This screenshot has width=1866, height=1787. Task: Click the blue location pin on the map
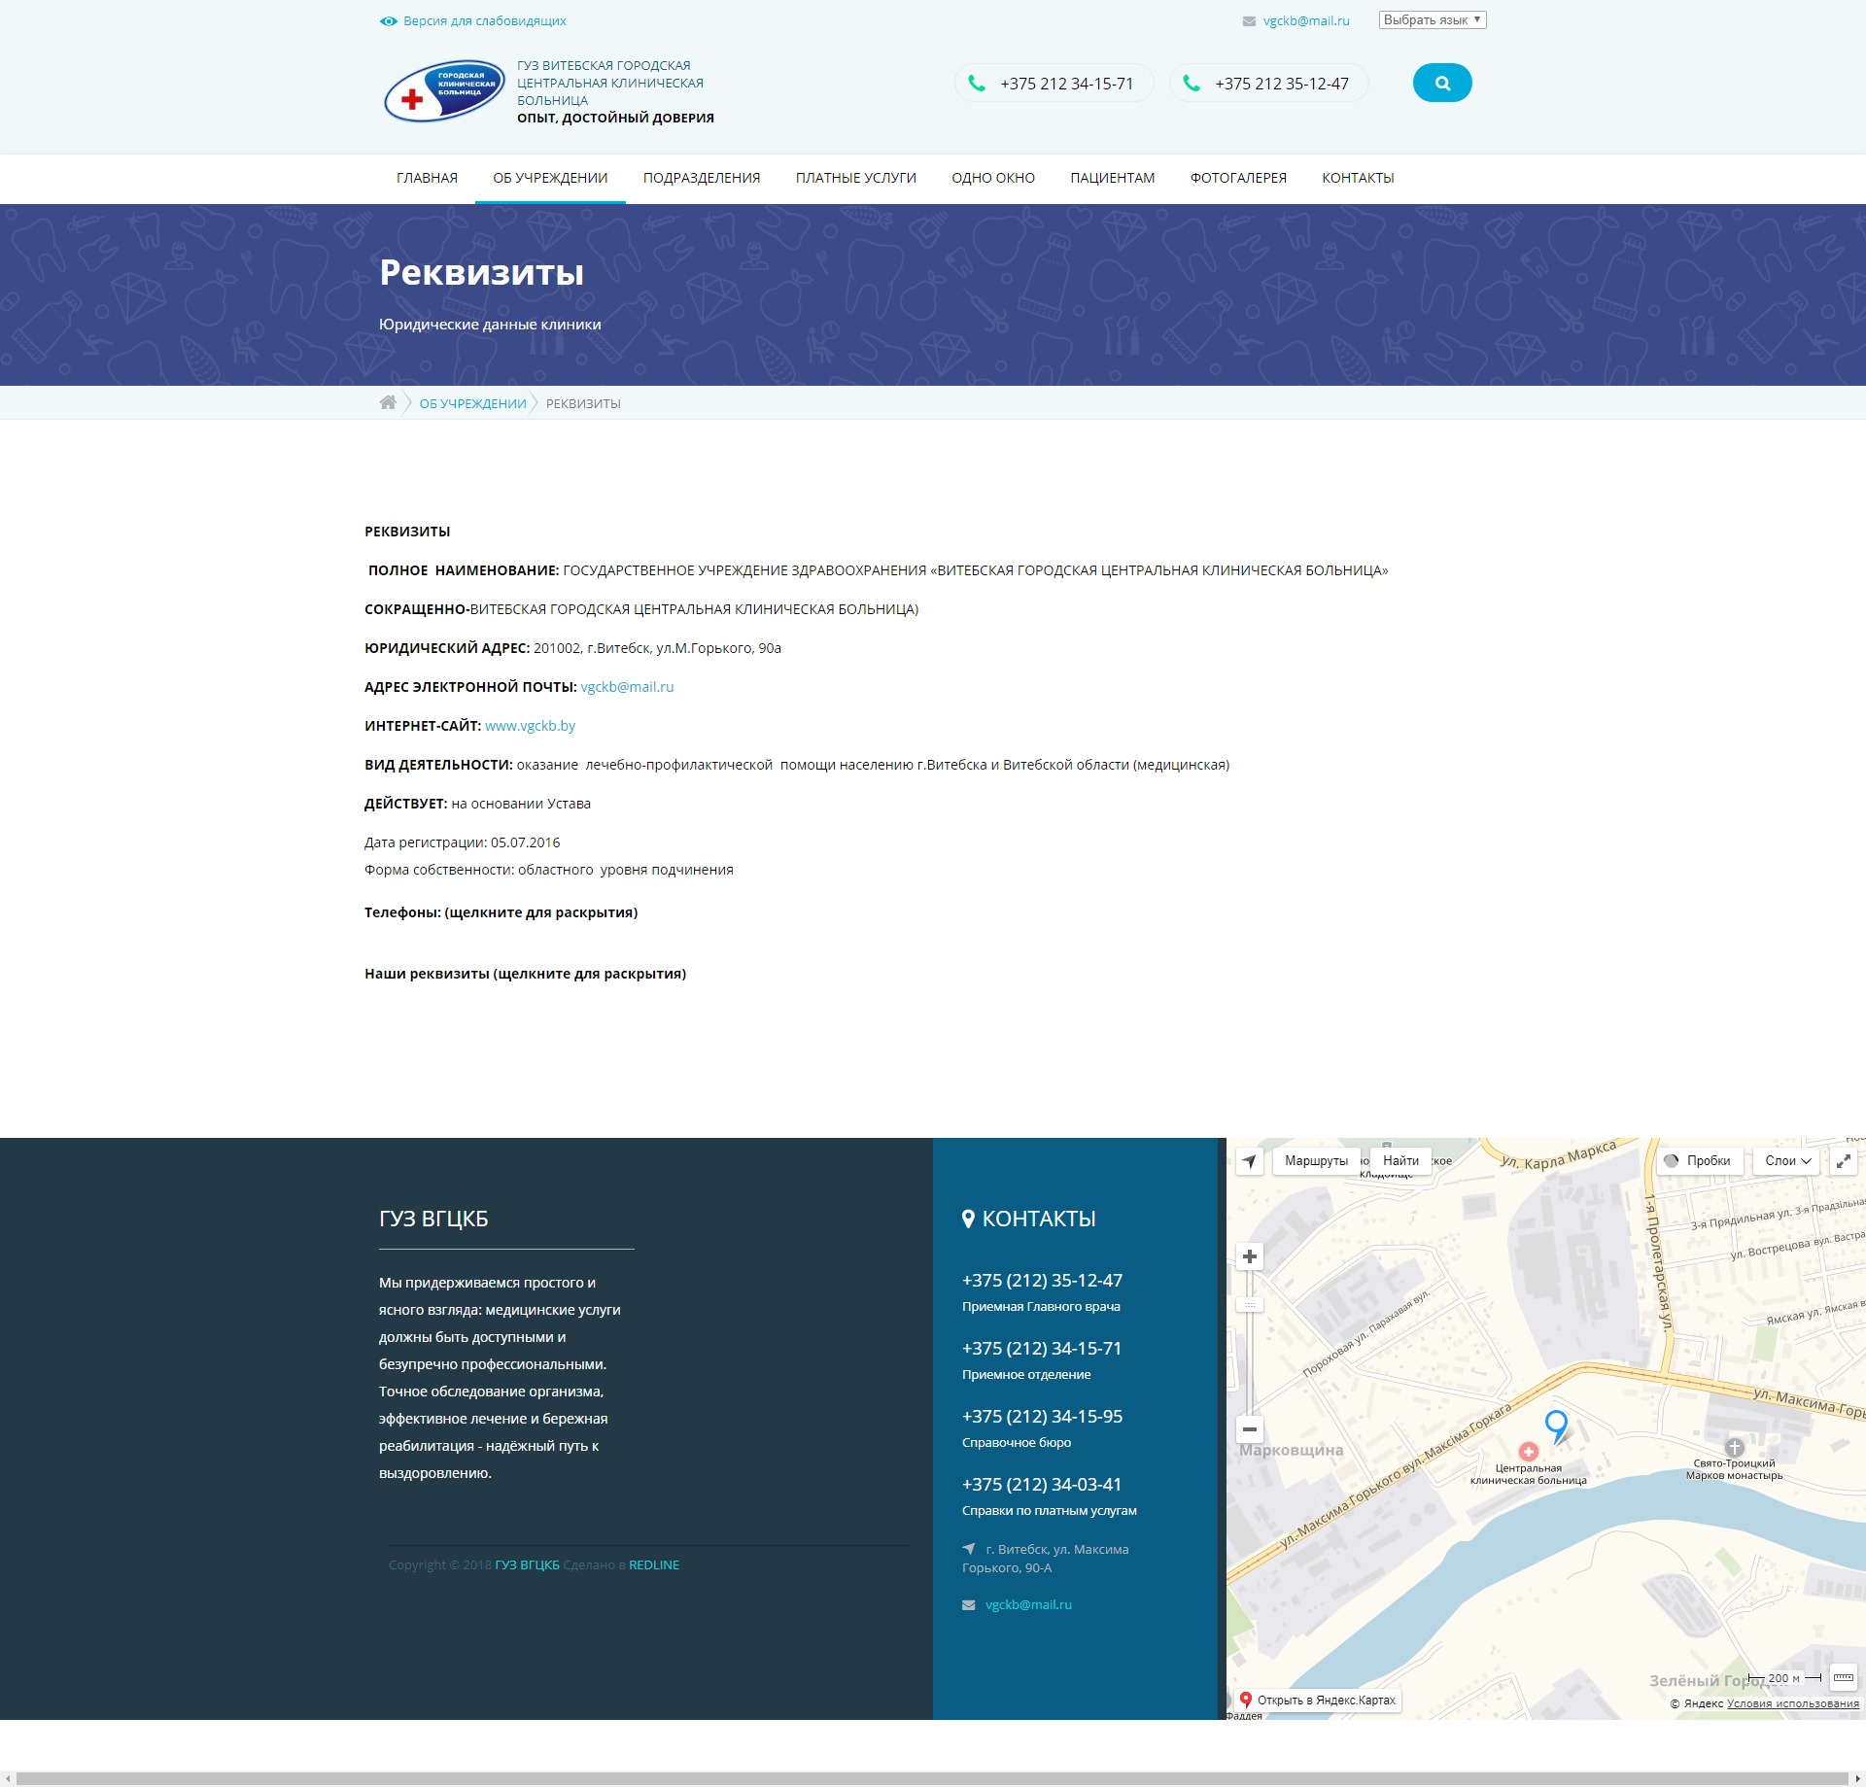pyautogui.click(x=1556, y=1426)
